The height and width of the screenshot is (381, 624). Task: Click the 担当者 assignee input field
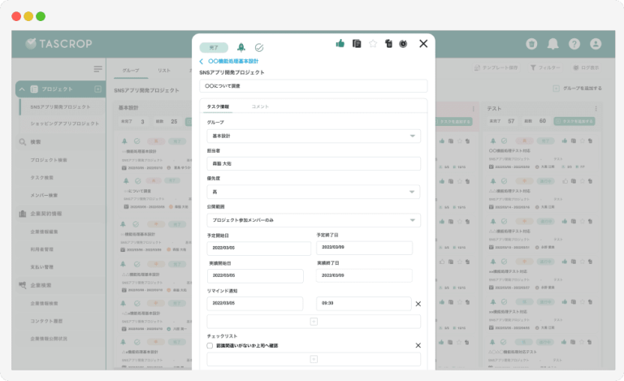(x=314, y=164)
